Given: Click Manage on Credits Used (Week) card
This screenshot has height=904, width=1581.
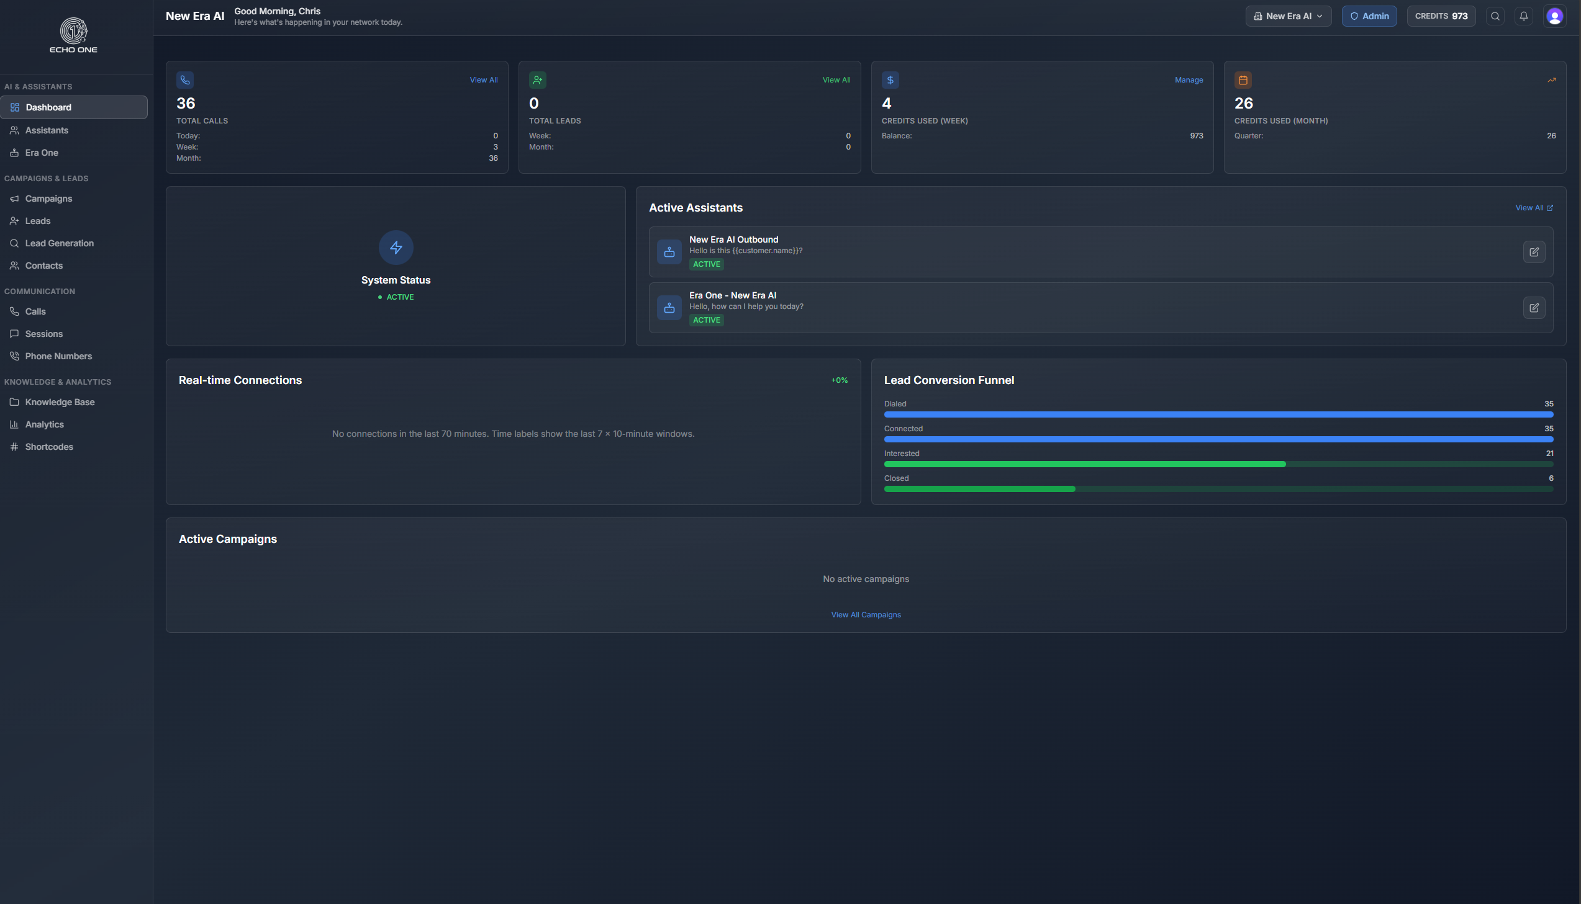Looking at the screenshot, I should coord(1189,80).
